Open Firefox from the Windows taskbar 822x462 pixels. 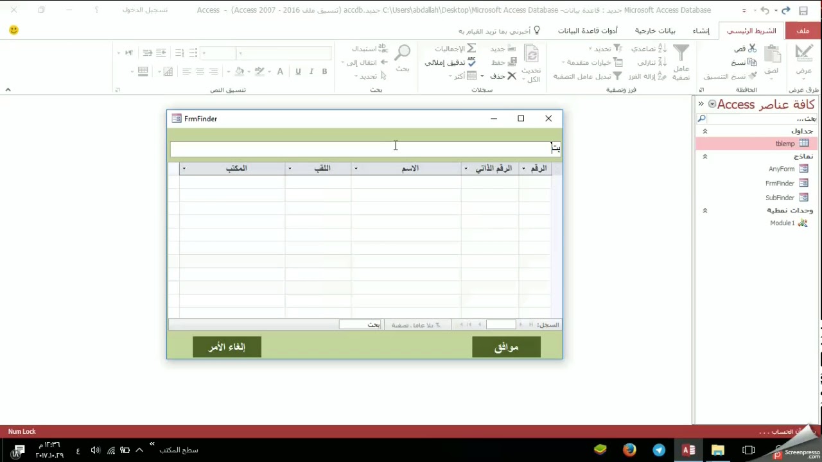[629, 450]
